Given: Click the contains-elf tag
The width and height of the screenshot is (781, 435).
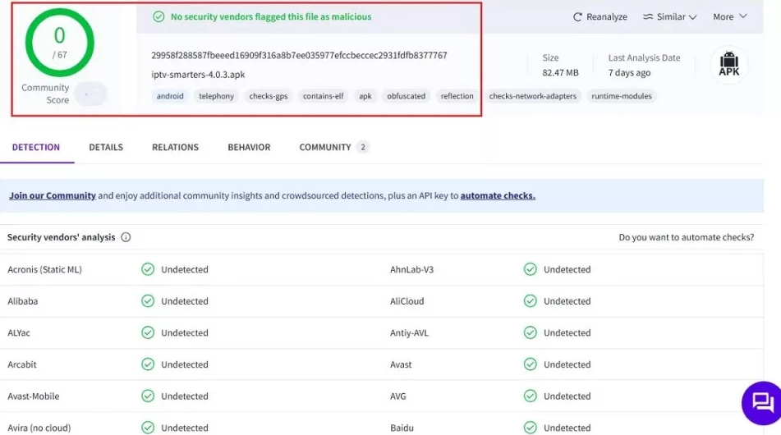Looking at the screenshot, I should [x=324, y=96].
